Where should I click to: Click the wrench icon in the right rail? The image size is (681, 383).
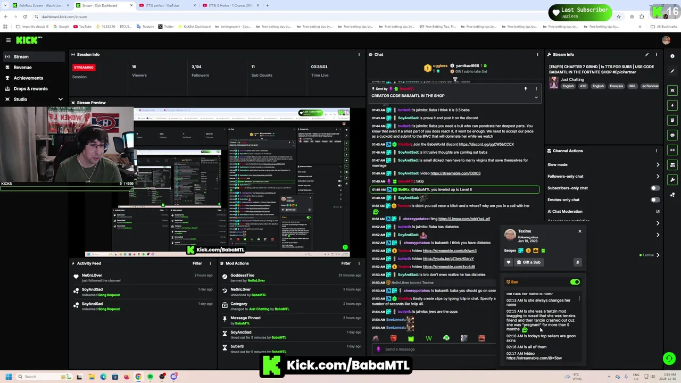coord(672,179)
